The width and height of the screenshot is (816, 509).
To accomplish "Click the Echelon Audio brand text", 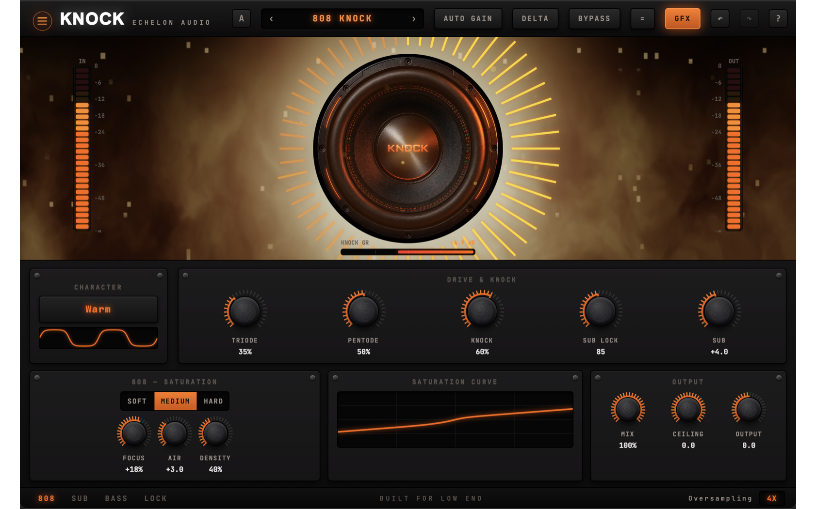I will pos(172,22).
